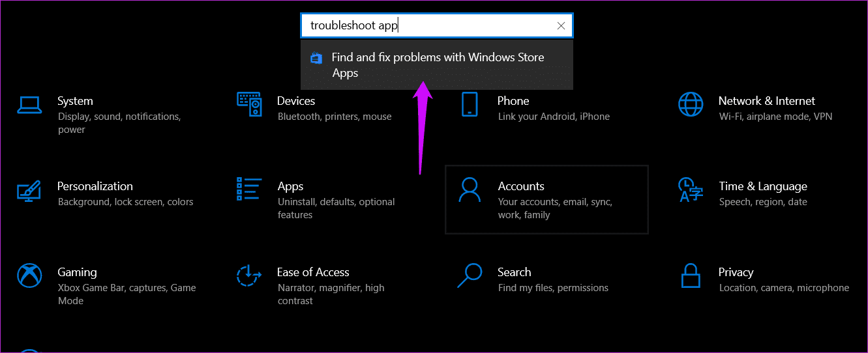Click the Apps list icon
This screenshot has height=353, width=868.
click(x=249, y=189)
